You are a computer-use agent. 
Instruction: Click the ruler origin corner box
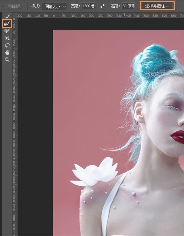tap(15, 16)
